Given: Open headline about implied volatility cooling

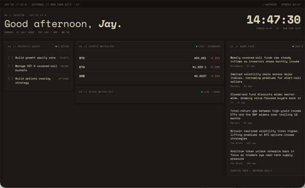Looking at the screenshot, I should 265,78.
